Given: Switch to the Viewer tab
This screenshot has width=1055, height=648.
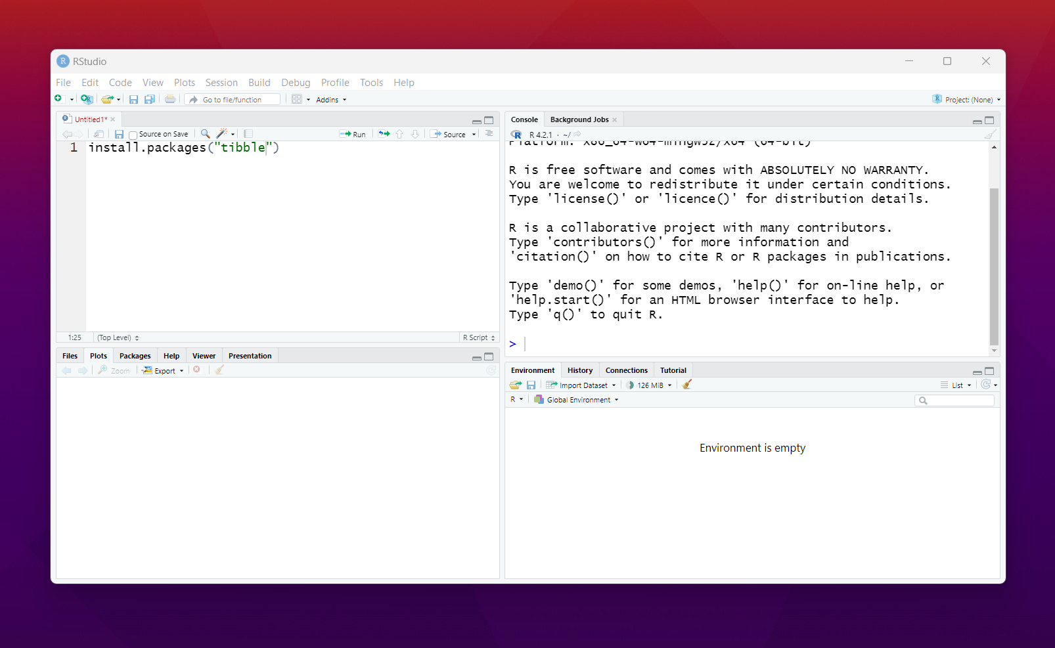Looking at the screenshot, I should click(x=204, y=356).
